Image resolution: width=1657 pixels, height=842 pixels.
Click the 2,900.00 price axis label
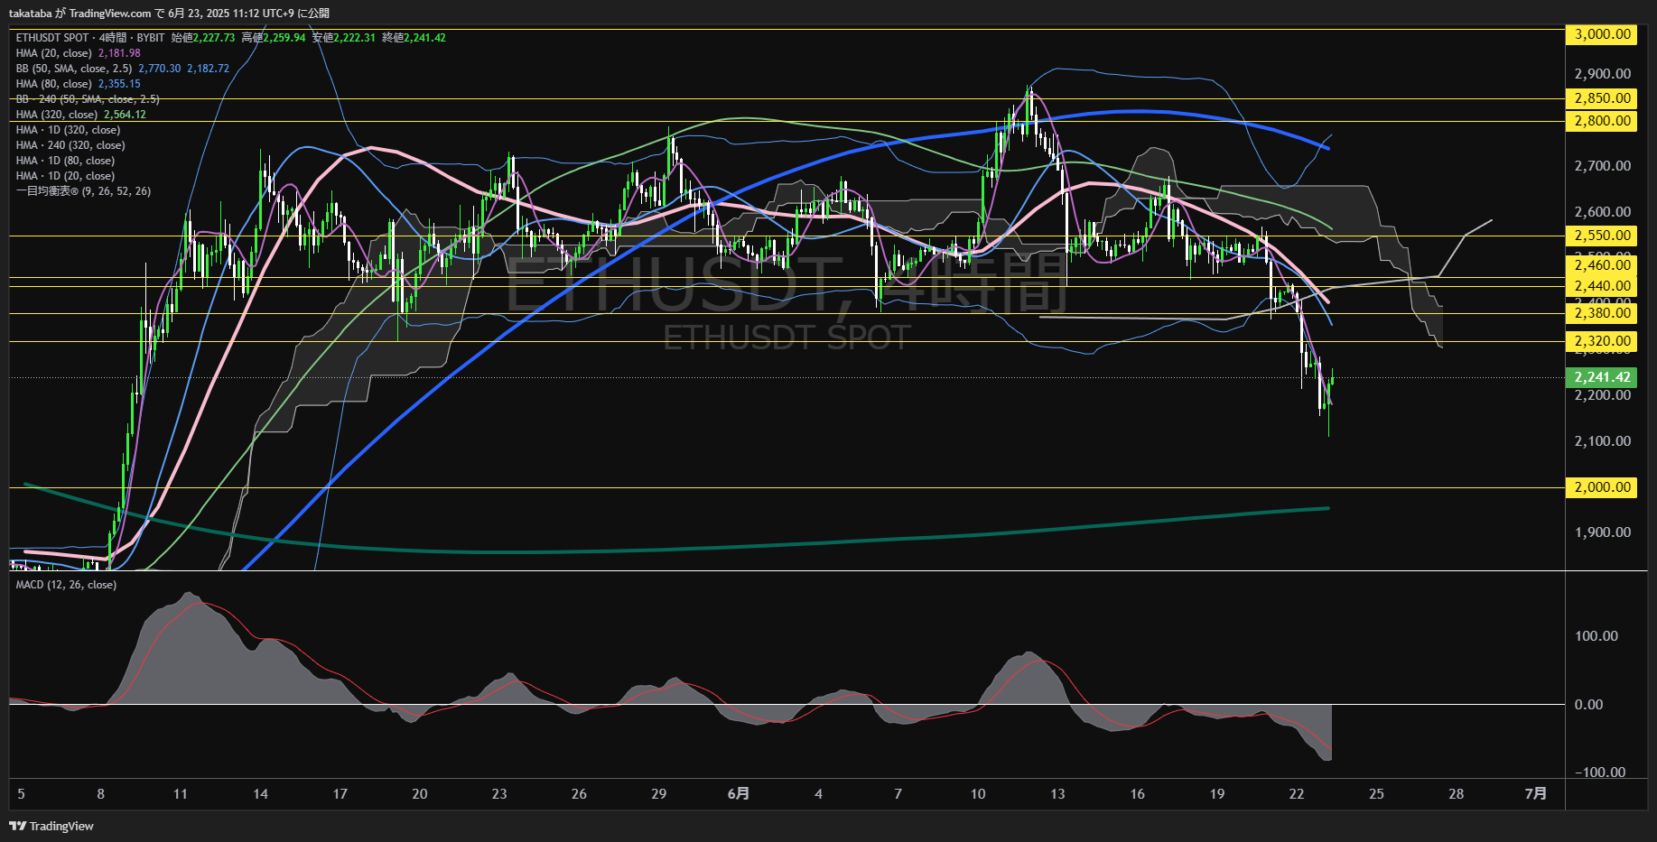(x=1602, y=74)
